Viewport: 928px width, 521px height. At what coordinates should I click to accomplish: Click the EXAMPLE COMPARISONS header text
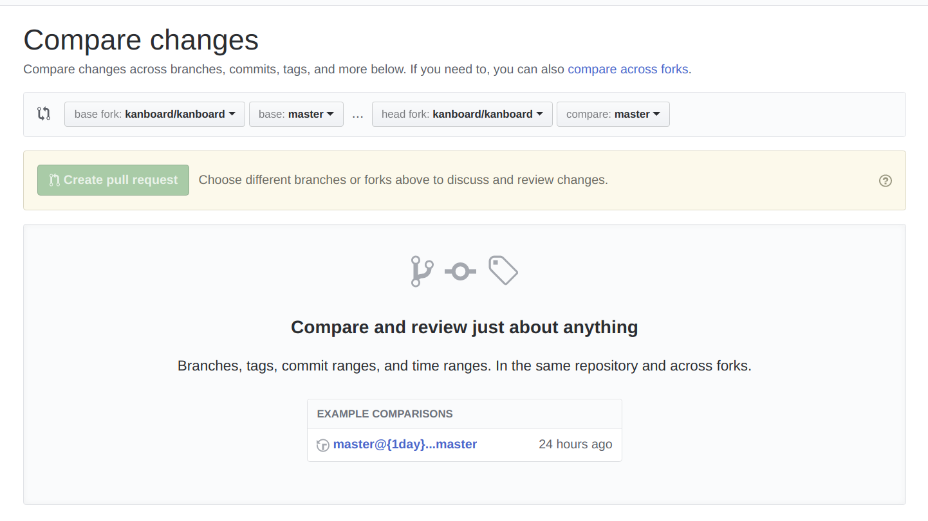pyautogui.click(x=385, y=414)
